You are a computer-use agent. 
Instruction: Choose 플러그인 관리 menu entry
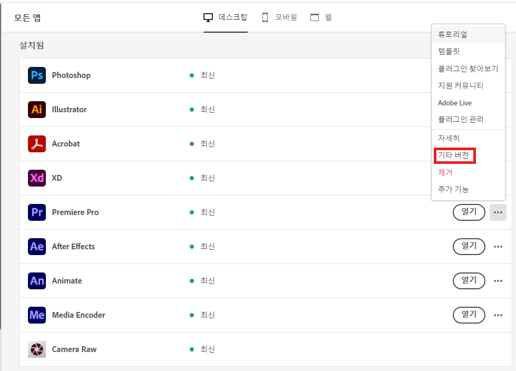pos(468,120)
